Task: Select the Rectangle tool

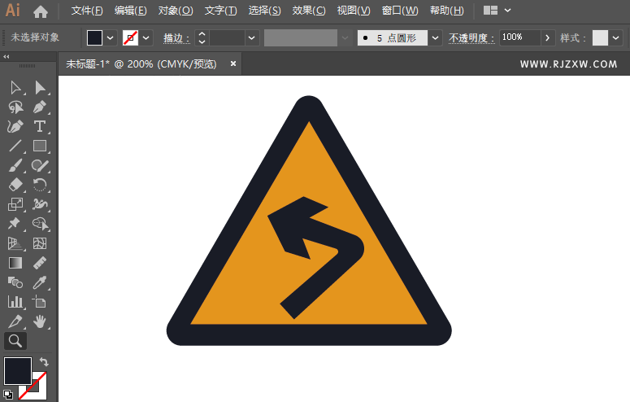Action: tap(40, 146)
